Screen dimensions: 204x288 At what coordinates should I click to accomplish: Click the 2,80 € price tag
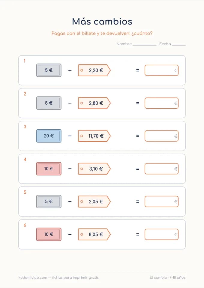94,103
